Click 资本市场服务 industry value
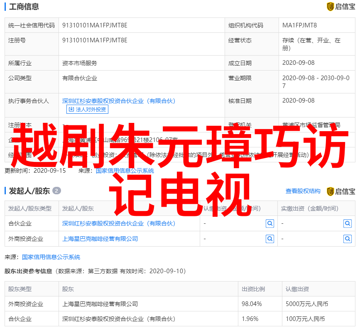360x328 pixels. (x=80, y=63)
